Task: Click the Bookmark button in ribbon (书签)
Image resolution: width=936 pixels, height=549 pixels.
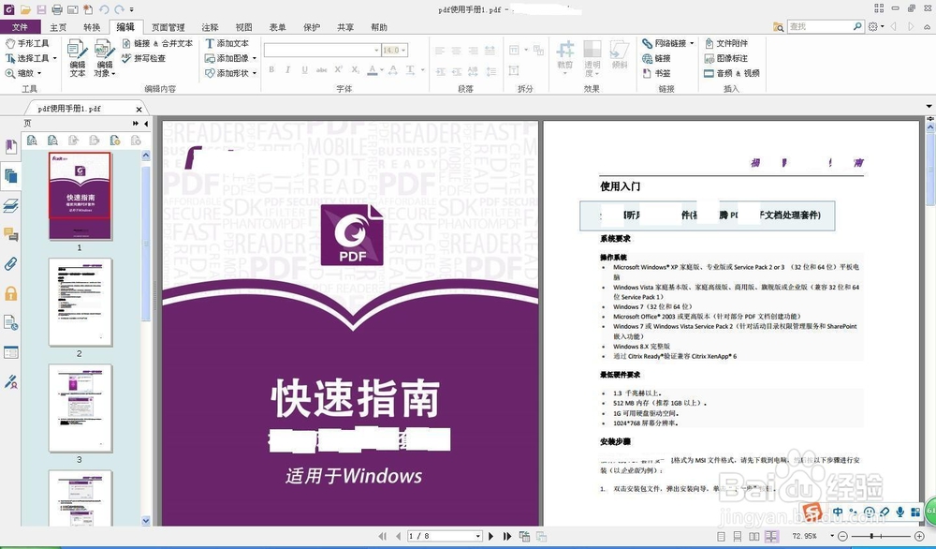Action: (x=657, y=73)
